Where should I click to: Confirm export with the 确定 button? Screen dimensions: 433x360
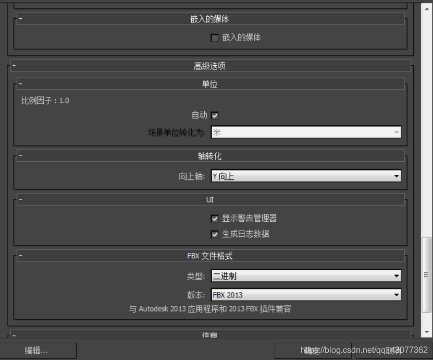point(312,351)
